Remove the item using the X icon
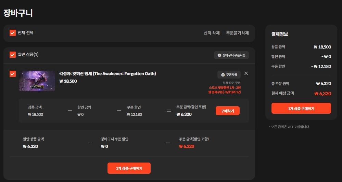Viewport: 342px width, 182px height. (x=246, y=73)
